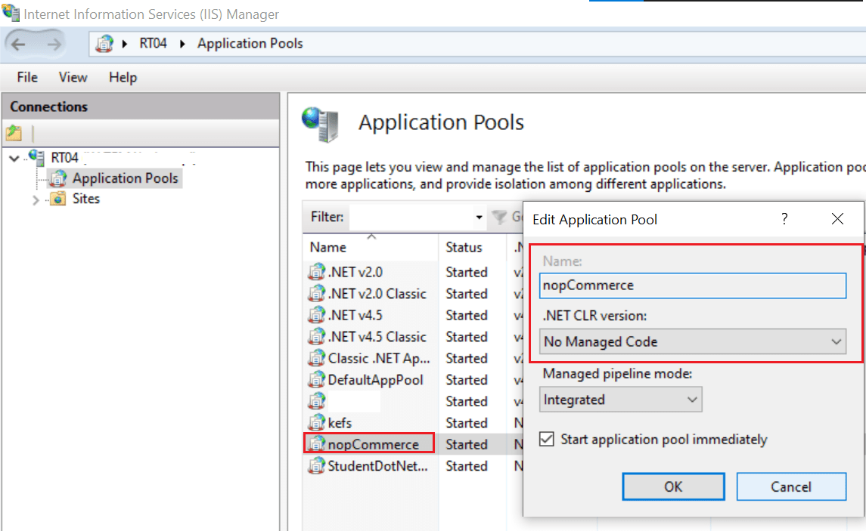Click the Application Pools tree node icon
Image resolution: width=866 pixels, height=531 pixels.
click(x=58, y=178)
